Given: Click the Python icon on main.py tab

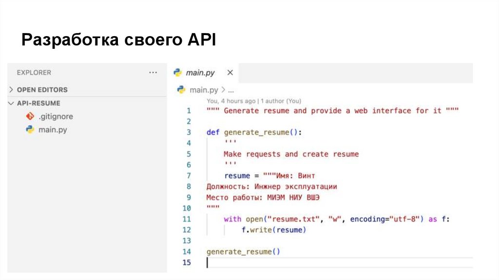Looking at the screenshot, I should [178, 72].
